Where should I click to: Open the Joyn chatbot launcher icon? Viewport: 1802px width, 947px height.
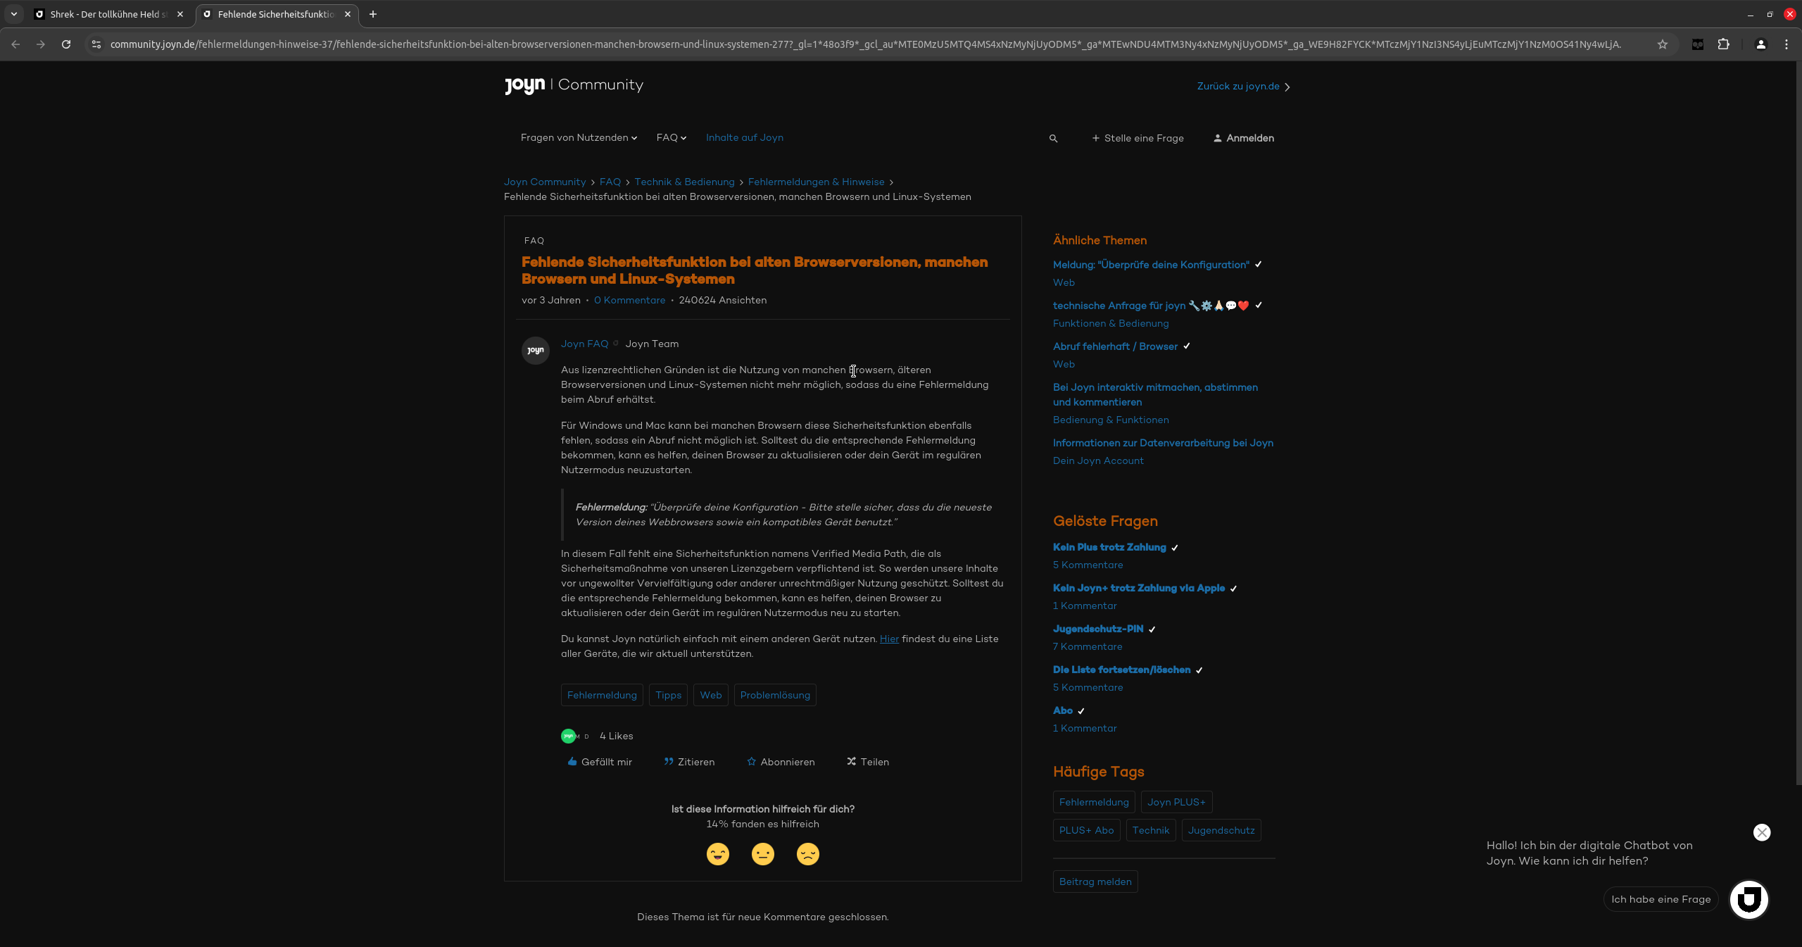[x=1749, y=899]
